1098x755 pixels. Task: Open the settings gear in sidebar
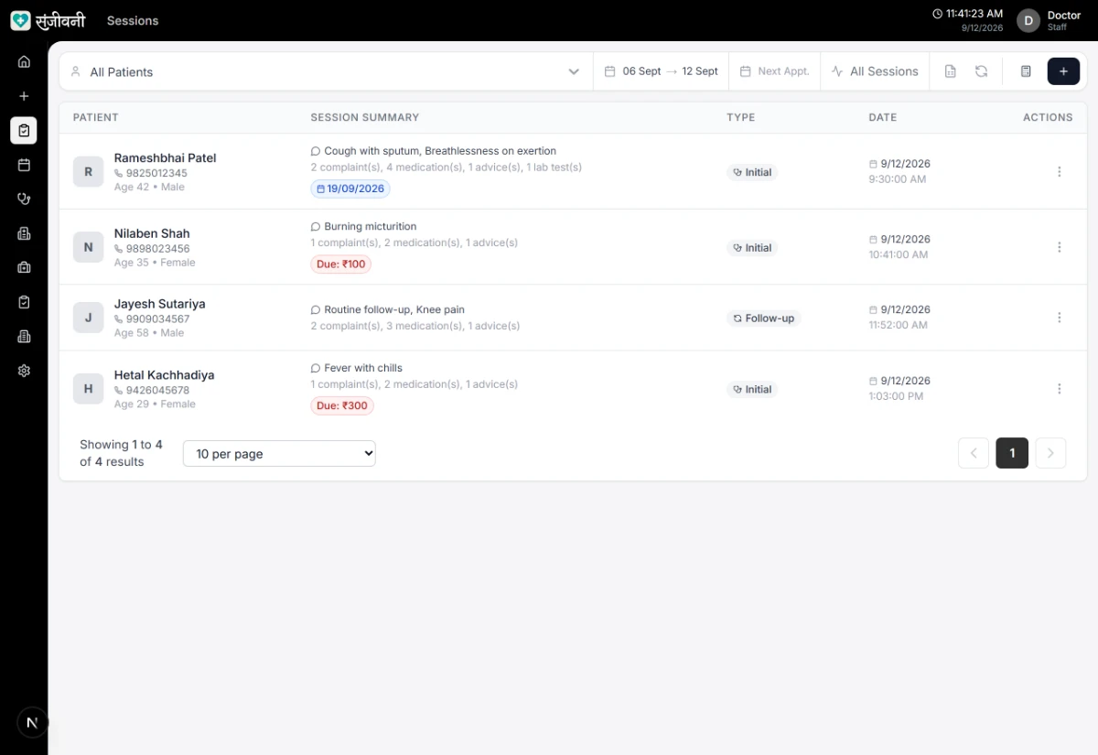pyautogui.click(x=24, y=371)
